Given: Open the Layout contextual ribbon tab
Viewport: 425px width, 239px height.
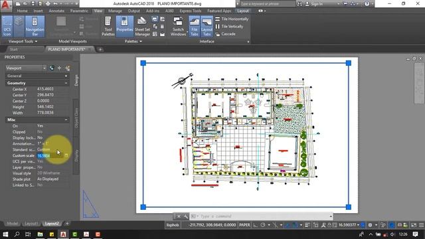Looking at the screenshot, I should [243, 11].
